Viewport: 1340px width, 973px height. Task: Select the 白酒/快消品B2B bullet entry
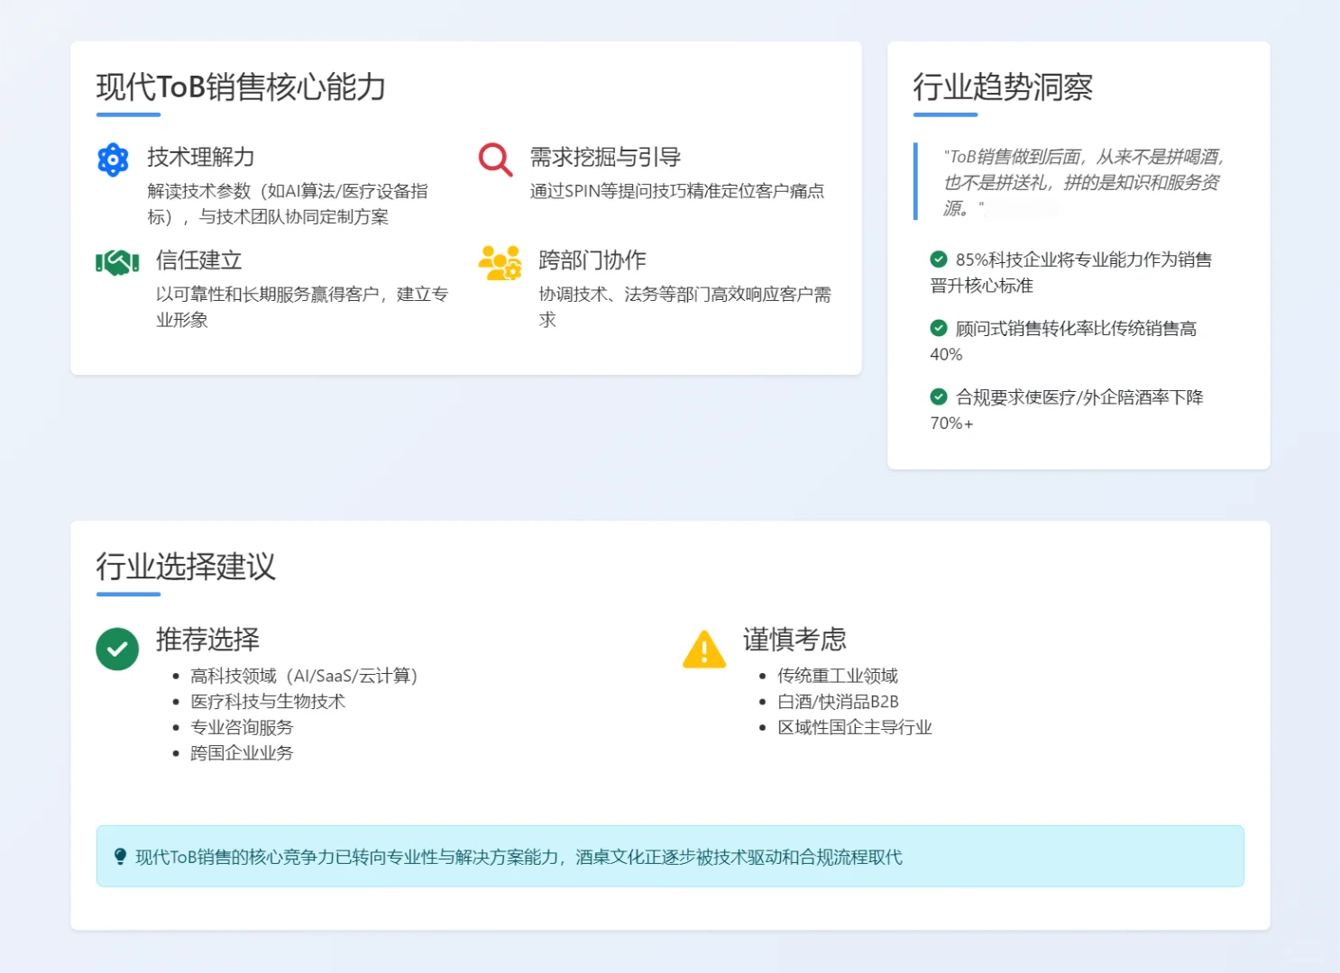pyautogui.click(x=839, y=701)
